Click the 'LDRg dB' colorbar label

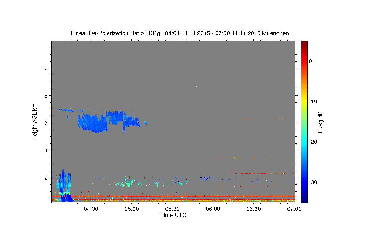pos(320,122)
